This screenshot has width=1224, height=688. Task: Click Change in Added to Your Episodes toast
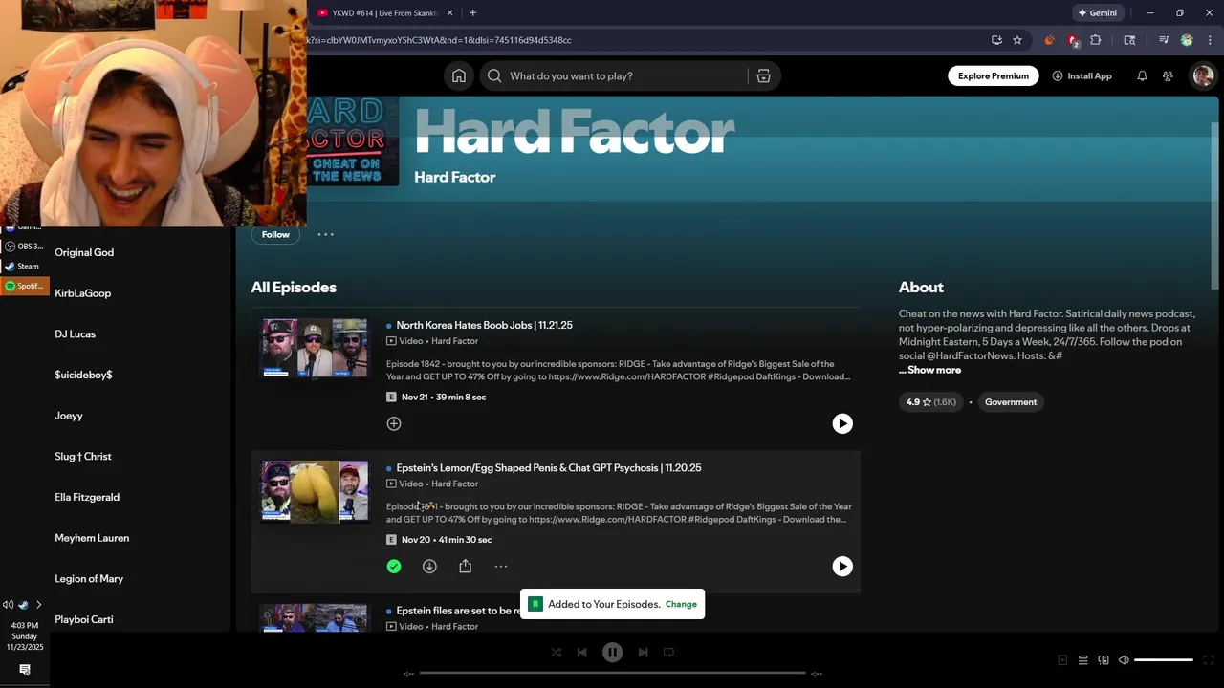pyautogui.click(x=681, y=604)
